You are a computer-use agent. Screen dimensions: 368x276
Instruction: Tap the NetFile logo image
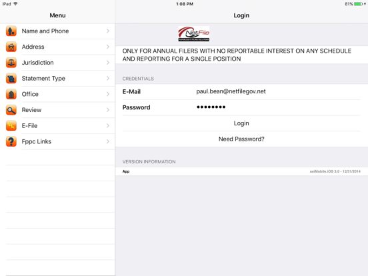click(x=194, y=34)
